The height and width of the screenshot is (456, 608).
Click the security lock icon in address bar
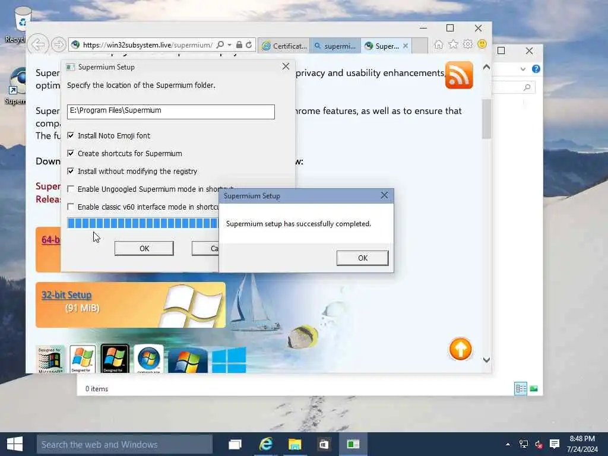239,45
